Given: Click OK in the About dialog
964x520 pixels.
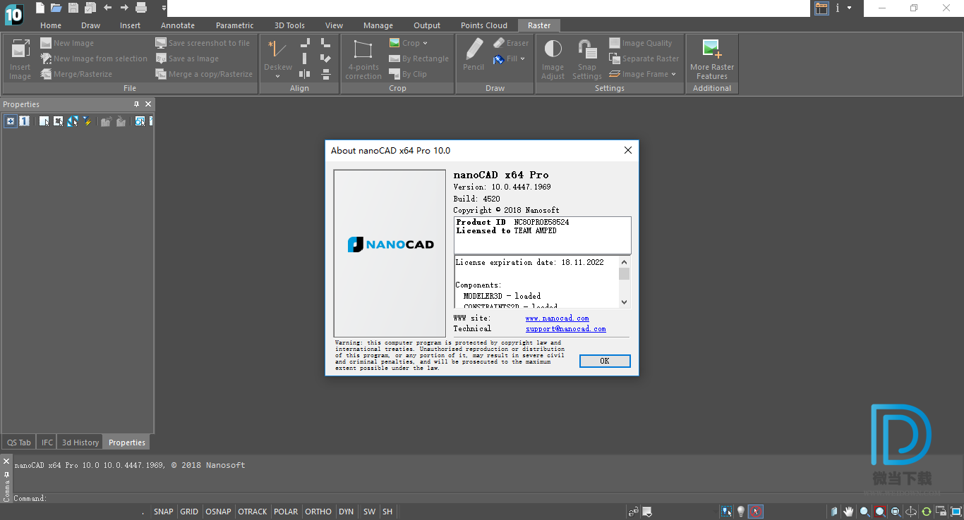Looking at the screenshot, I should (x=605, y=361).
